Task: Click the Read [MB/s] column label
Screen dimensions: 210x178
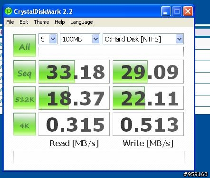Action: pyautogui.click(x=74, y=143)
